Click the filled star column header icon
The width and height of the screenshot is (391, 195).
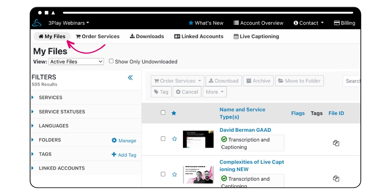(174, 113)
